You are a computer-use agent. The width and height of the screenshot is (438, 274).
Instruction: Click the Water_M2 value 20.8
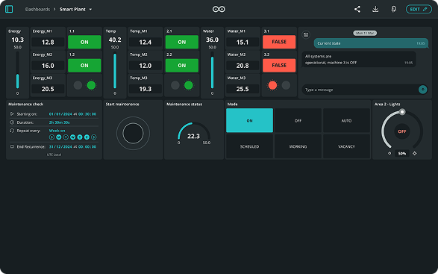[243, 66]
